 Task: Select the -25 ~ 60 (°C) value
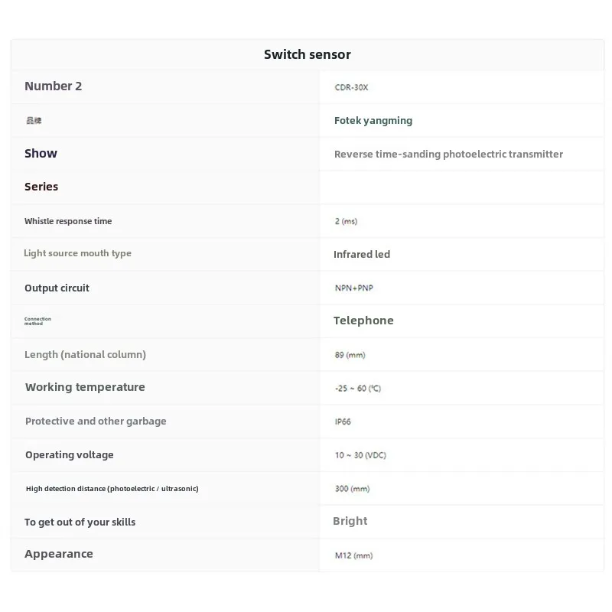(x=357, y=389)
